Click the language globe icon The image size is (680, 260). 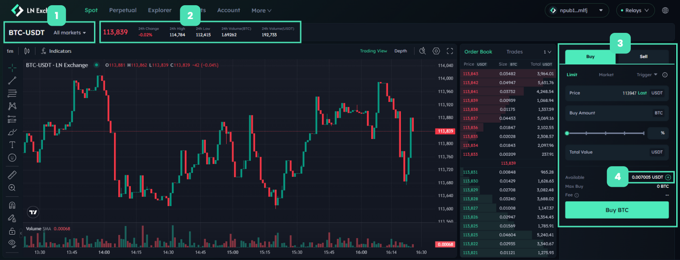pyautogui.click(x=665, y=10)
